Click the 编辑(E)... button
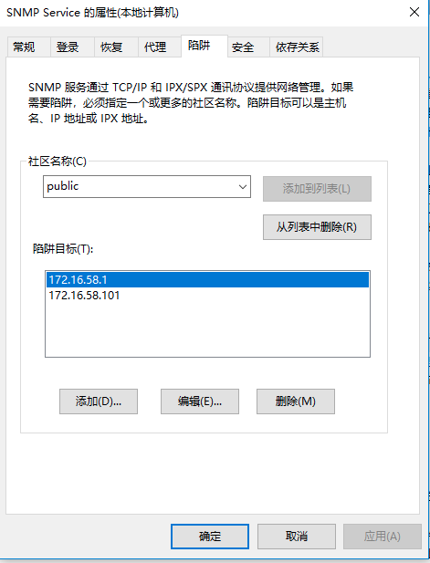Image resolution: width=430 pixels, height=563 pixels. pyautogui.click(x=200, y=401)
